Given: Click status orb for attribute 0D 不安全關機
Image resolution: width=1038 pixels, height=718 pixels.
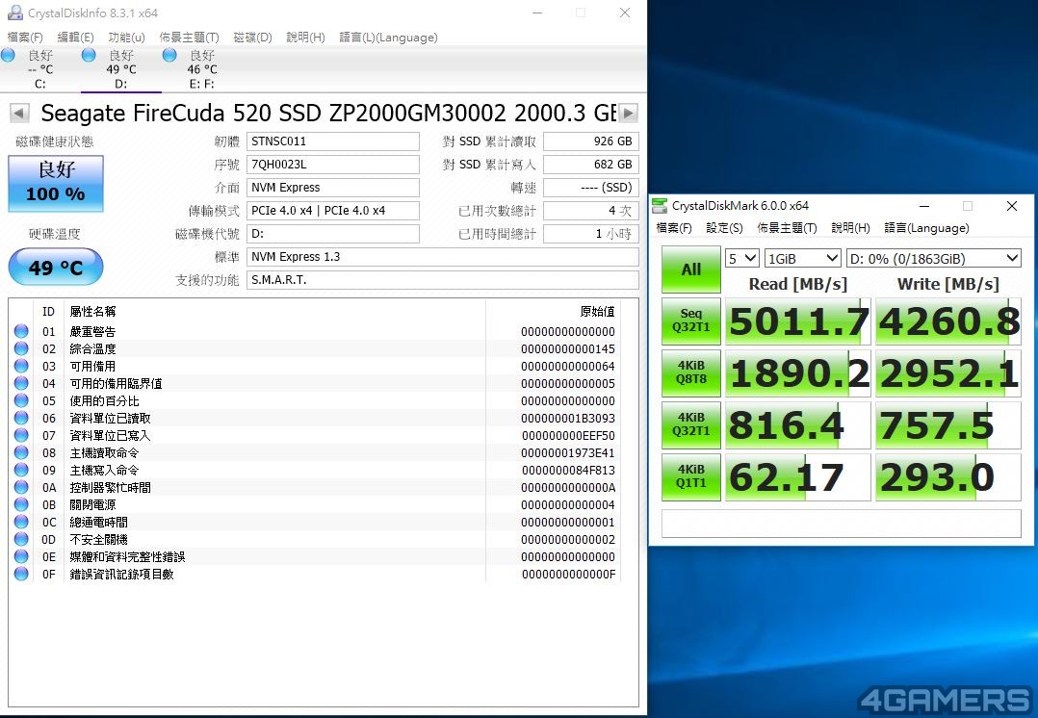Looking at the screenshot, I should pyautogui.click(x=21, y=539).
